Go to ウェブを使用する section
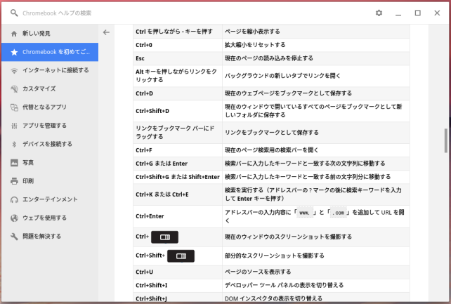This screenshot has width=451, height=304. [45, 218]
